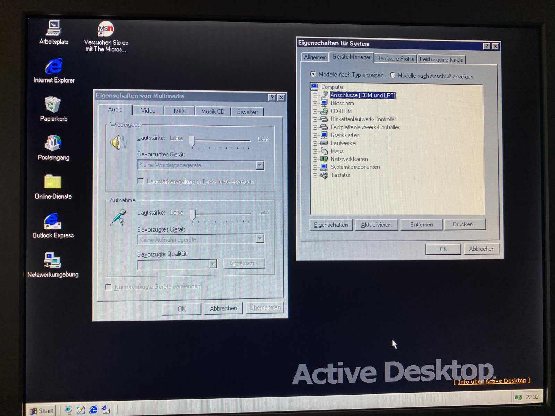Click the Computer icon in device tree
Viewport: 555px width, 416px height.
click(315, 87)
